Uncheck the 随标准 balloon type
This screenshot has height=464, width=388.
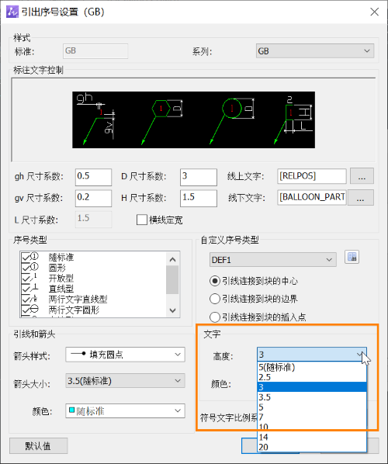click(26, 257)
